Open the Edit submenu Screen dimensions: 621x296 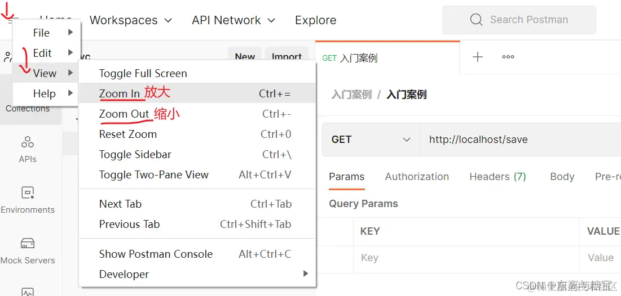(47, 53)
